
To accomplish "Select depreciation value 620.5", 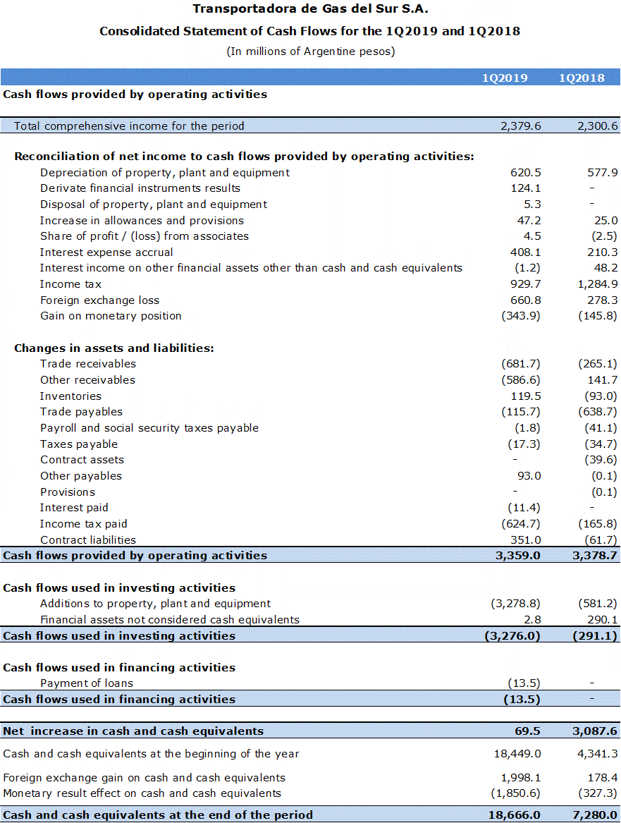I will [526, 173].
